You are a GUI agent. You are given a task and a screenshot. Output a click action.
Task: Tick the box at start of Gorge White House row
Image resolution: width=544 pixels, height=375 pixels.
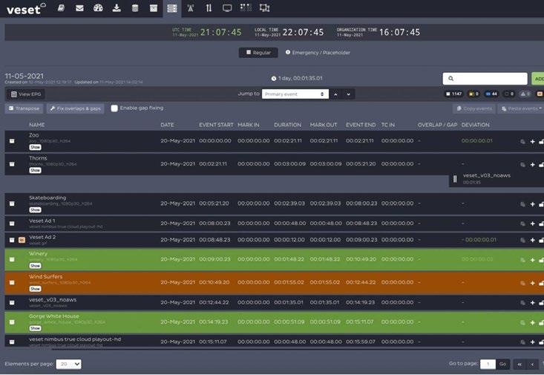pos(12,322)
